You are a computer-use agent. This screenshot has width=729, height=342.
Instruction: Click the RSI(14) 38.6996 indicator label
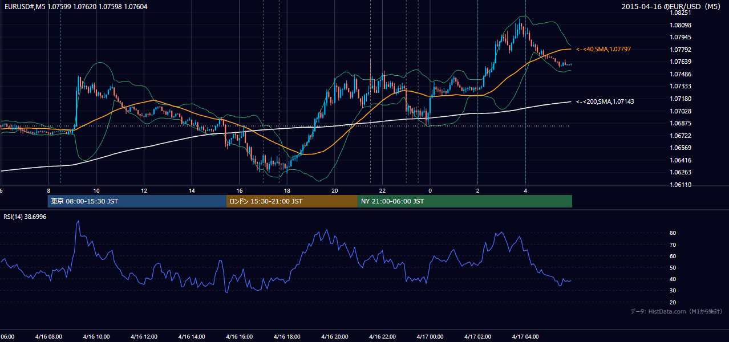25,217
